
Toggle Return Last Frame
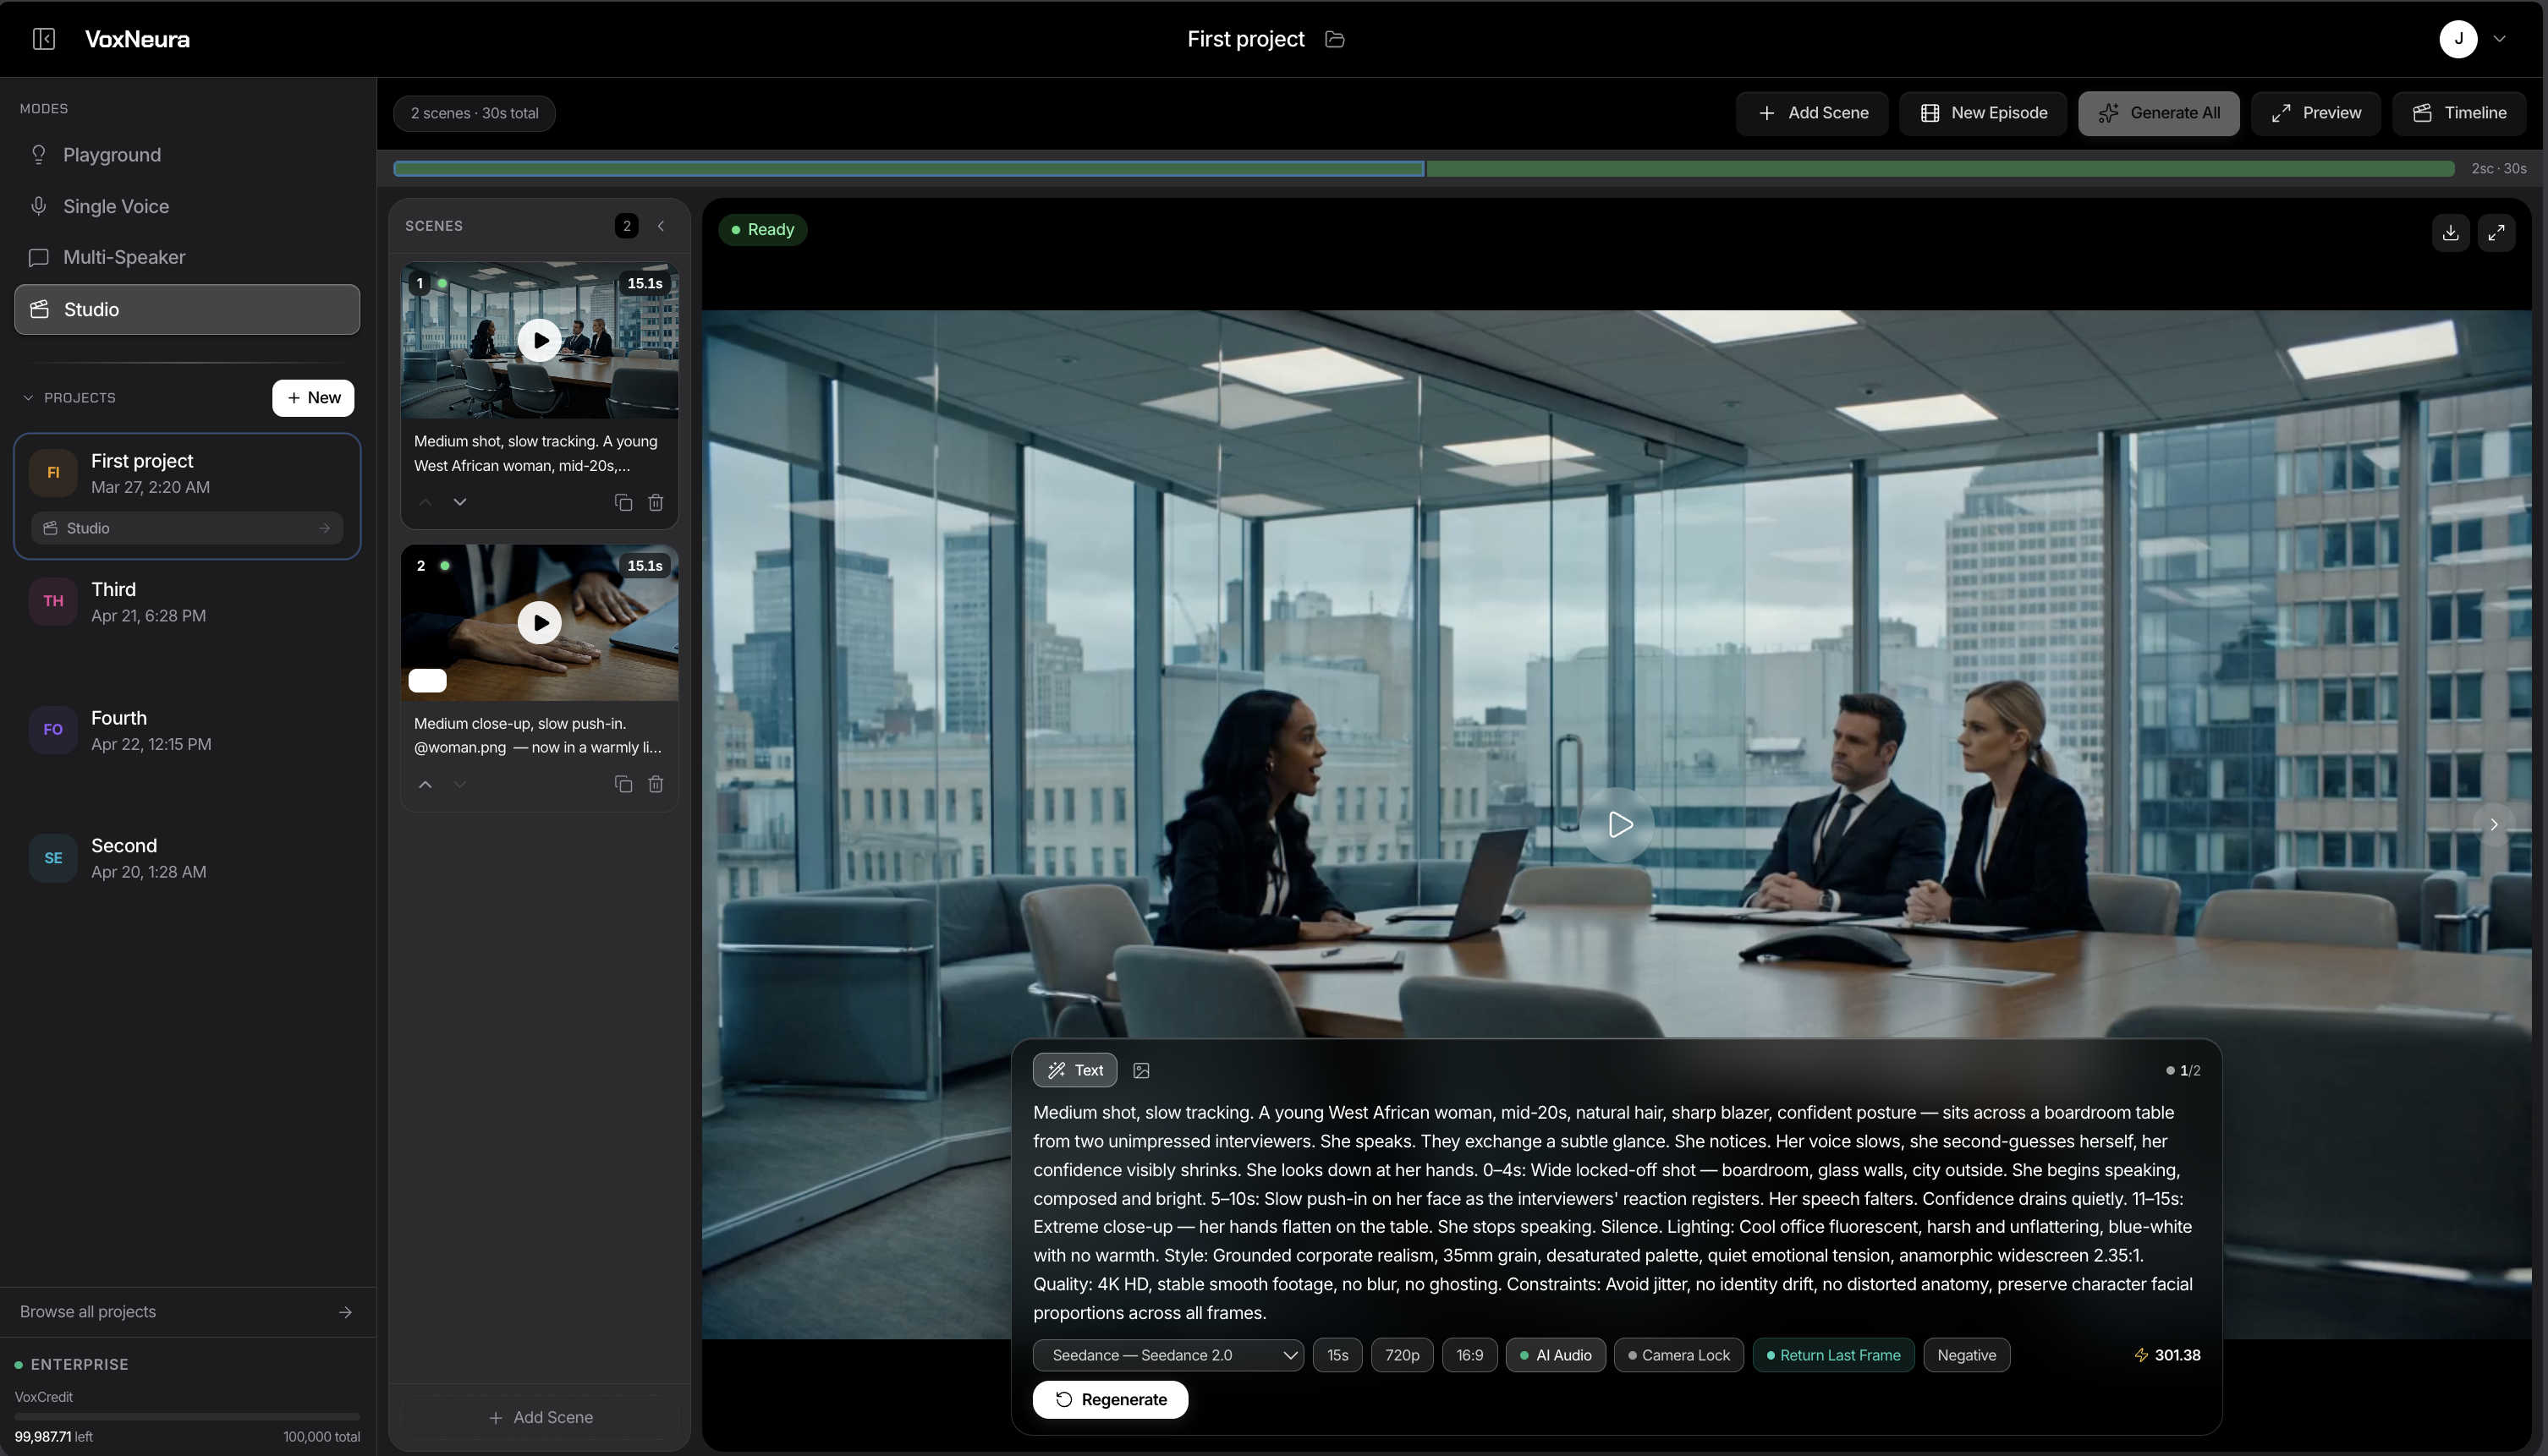coord(1834,1355)
